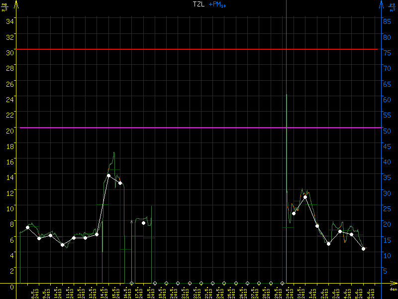Screen dimensions: 398x299
Task: Click the 34 label on the left axis
Action: 10,21
